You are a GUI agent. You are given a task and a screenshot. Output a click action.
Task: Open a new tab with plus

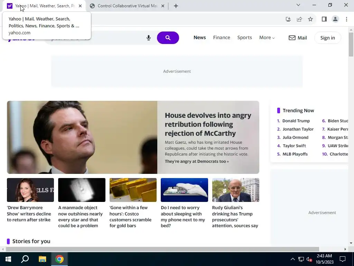coord(176,6)
